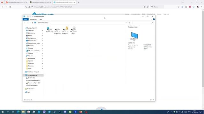
Task: Click Log In link on ModsFire page
Action: tap(159, 14)
